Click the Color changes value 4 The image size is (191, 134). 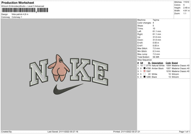pyautogui.click(x=153, y=23)
